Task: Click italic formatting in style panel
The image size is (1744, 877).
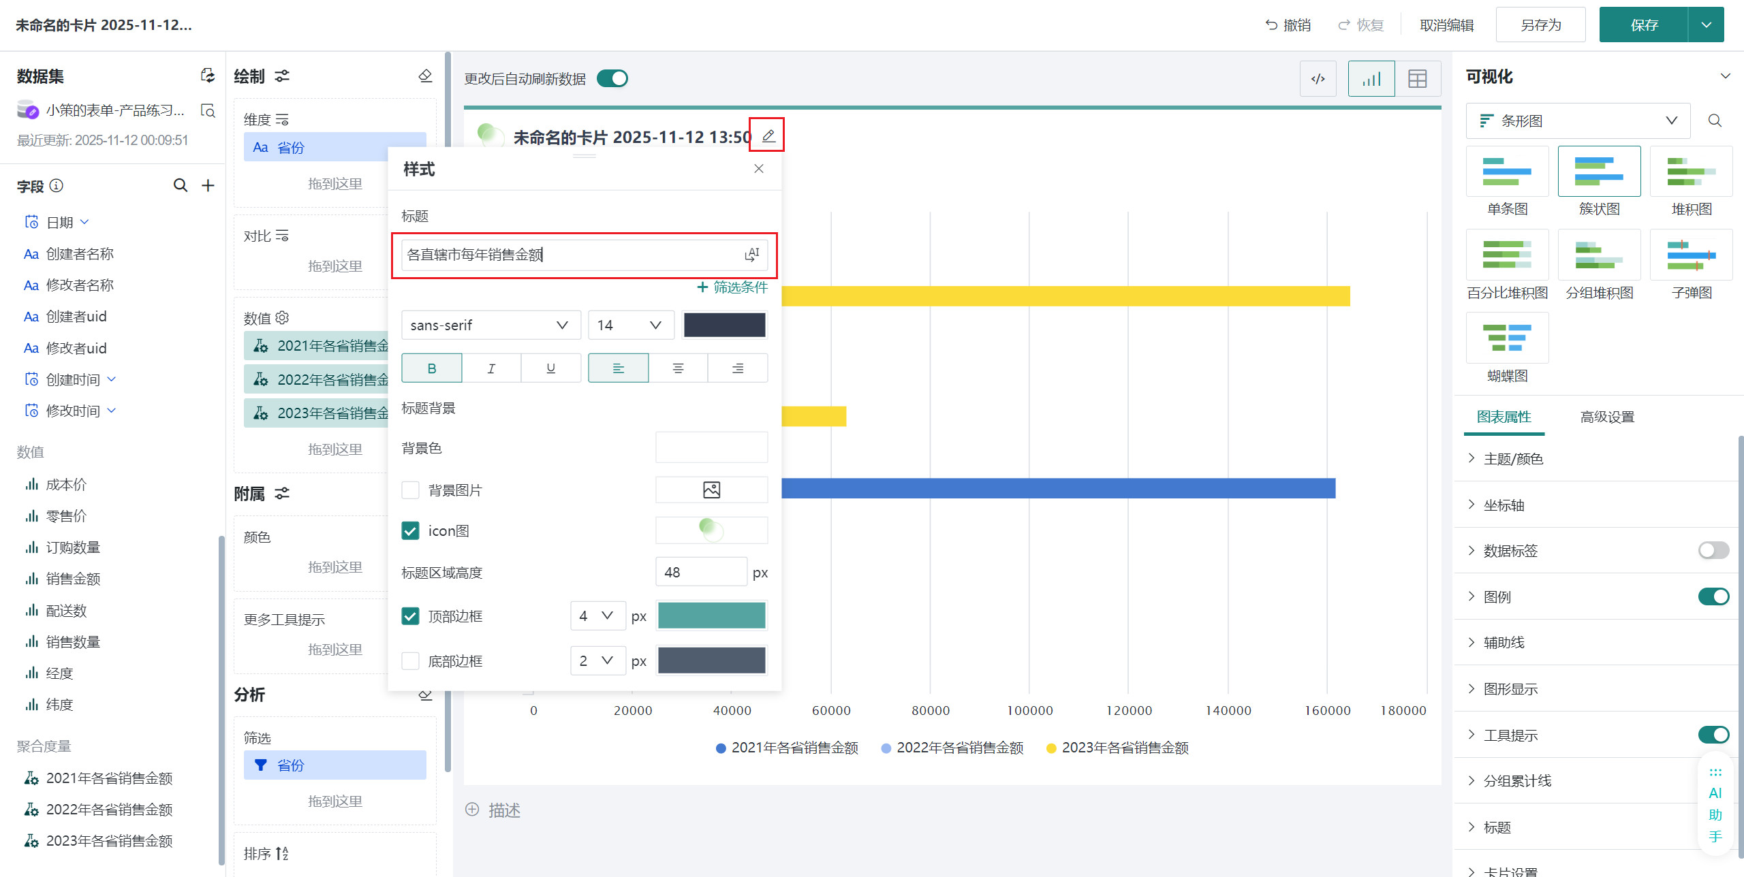Action: click(490, 368)
